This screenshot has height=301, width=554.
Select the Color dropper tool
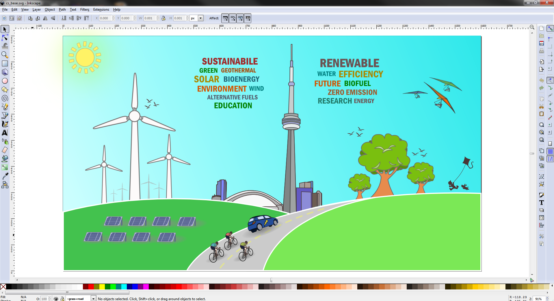coord(5,176)
